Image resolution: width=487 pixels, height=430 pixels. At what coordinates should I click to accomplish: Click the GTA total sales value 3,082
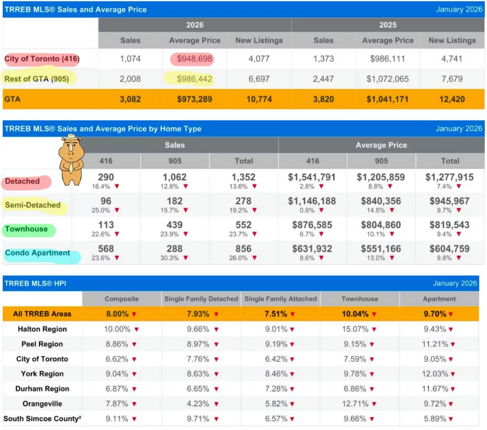tap(130, 99)
